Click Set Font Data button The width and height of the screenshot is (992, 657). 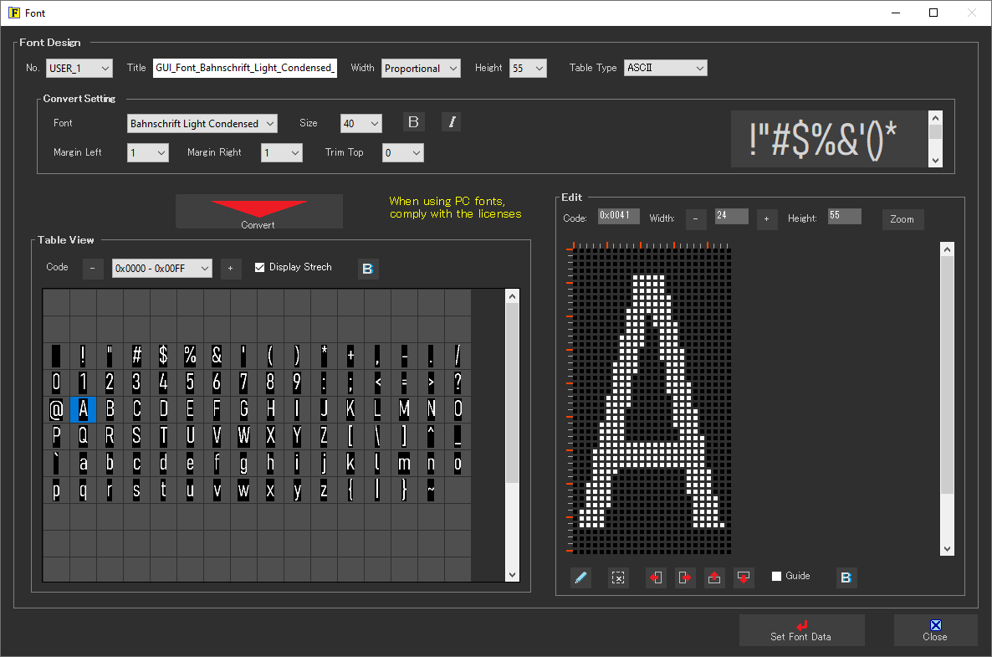[801, 630]
